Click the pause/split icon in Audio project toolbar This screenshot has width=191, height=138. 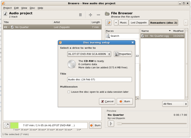80,15
